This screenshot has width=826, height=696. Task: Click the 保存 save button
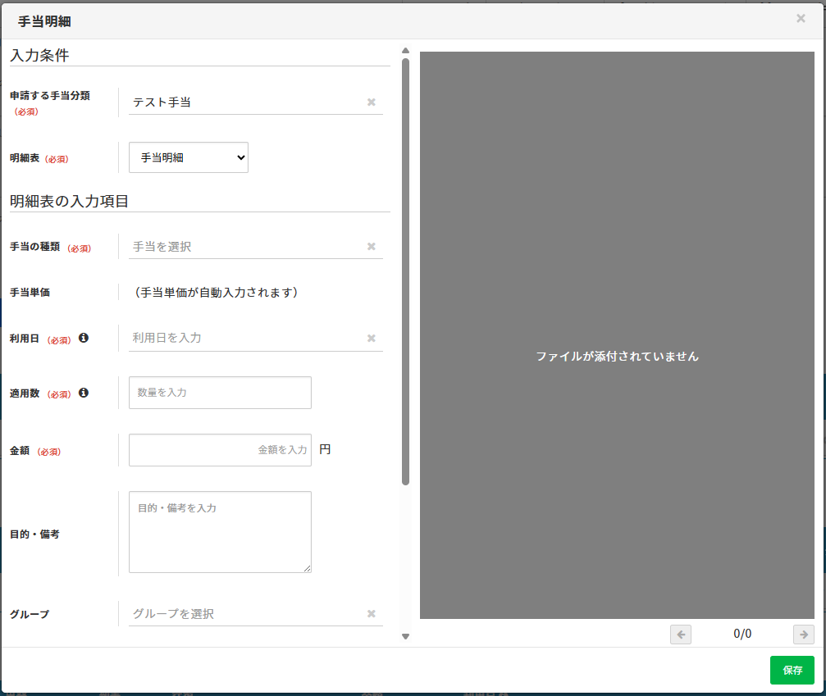click(792, 670)
